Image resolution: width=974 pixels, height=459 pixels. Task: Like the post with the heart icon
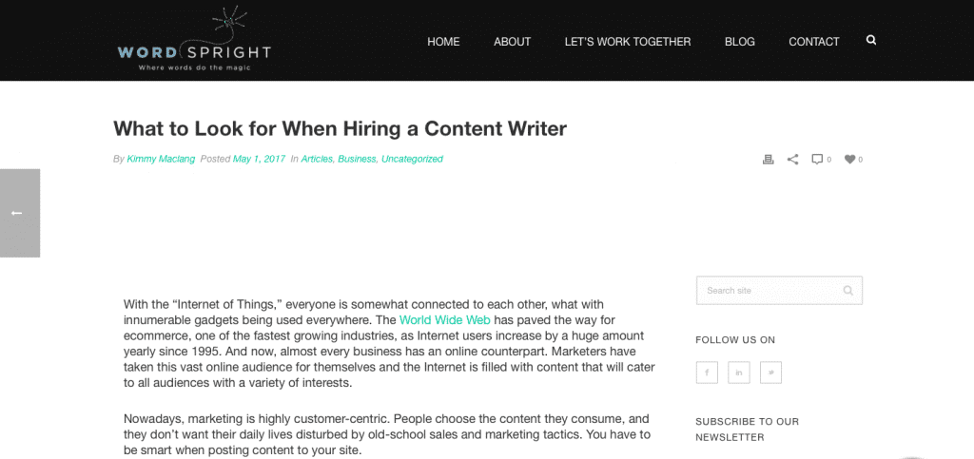849,160
